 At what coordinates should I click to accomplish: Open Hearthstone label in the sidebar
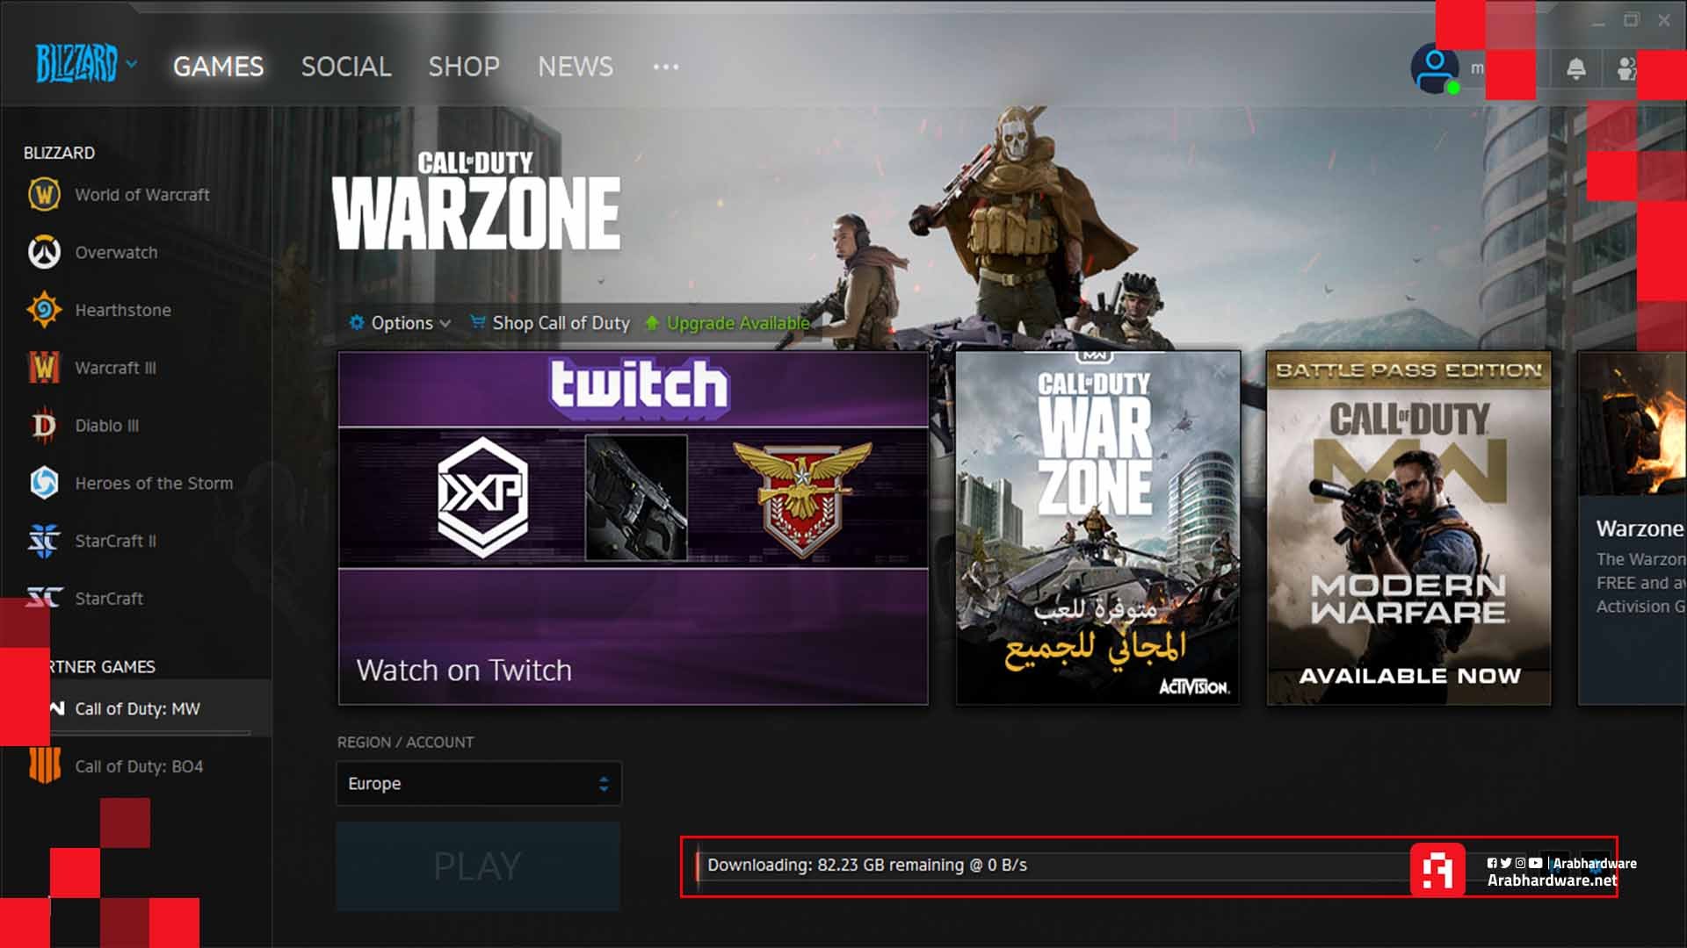pyautogui.click(x=123, y=310)
